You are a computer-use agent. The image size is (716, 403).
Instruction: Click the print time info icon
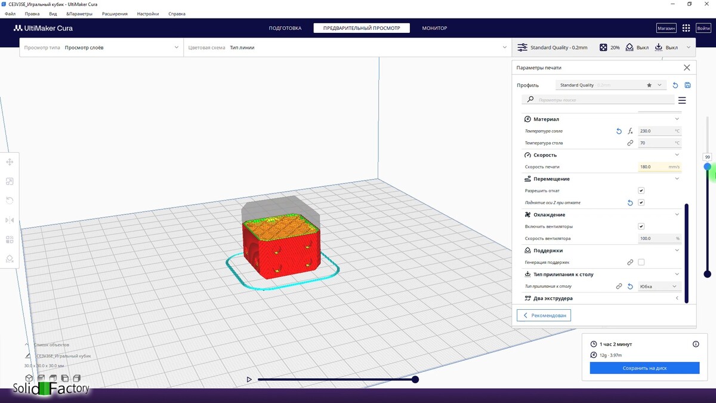696,344
